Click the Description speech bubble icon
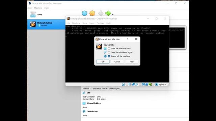The image size is (216, 121). (x=84, y=111)
